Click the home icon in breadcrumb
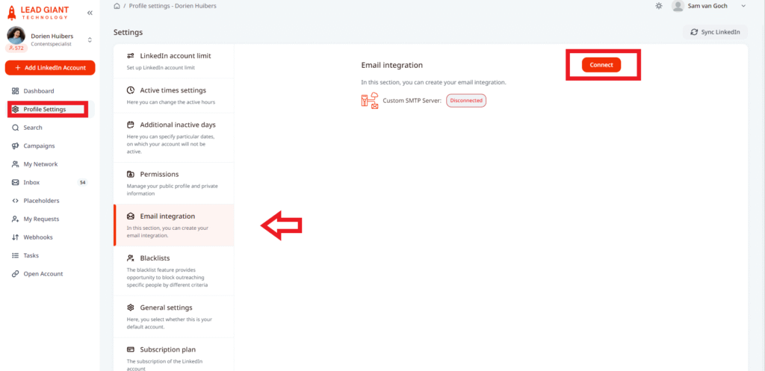 117,5
